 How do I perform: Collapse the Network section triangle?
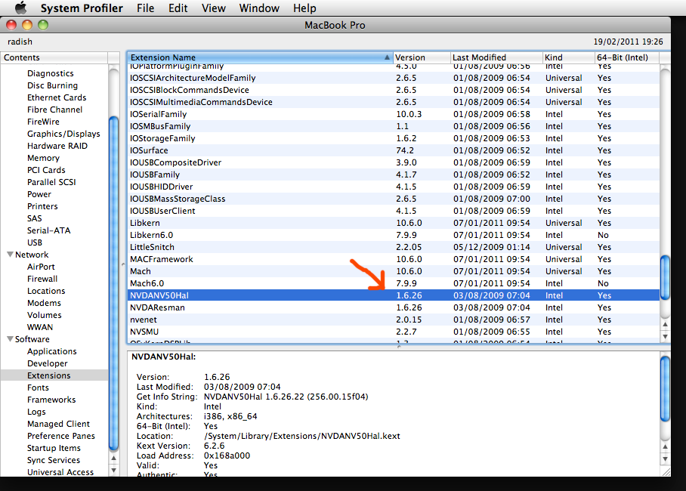10,255
